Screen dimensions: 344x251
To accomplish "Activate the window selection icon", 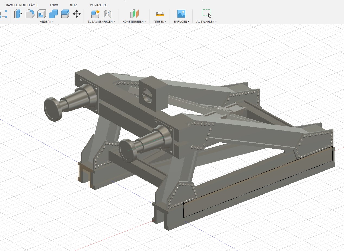I will 207,14.
